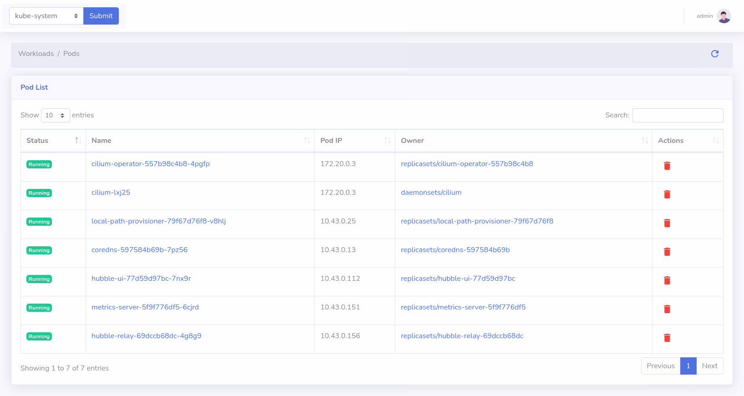Delete the local-path-provisioner pod
744x396 pixels.
667,223
